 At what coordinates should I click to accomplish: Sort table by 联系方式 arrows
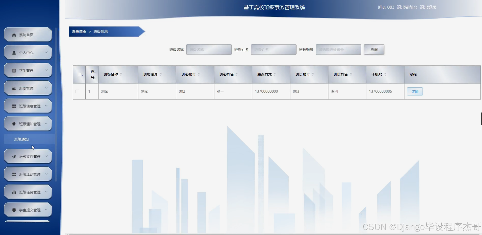pyautogui.click(x=275, y=74)
